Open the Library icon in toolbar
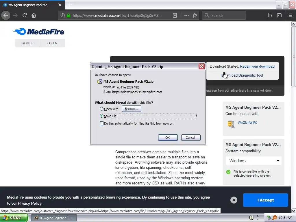This screenshot has height=222, width=296. 270,15
